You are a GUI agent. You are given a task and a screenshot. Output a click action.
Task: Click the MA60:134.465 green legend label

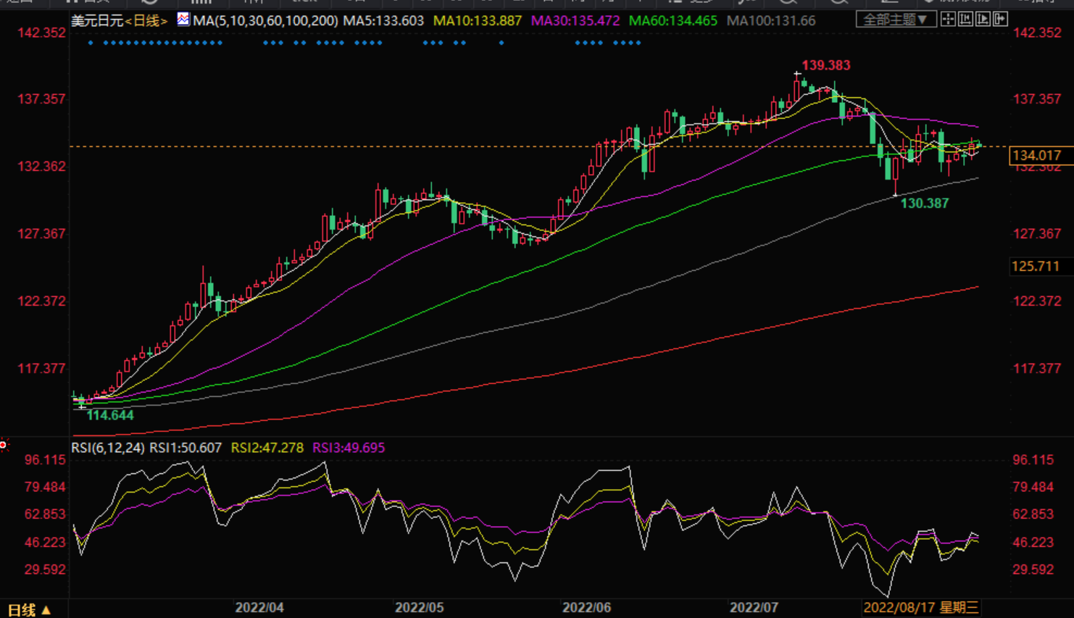[x=673, y=21]
